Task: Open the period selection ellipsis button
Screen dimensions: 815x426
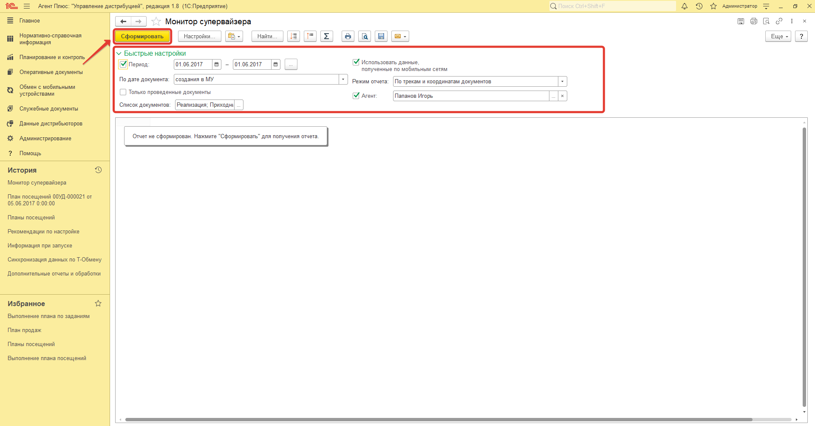Action: pos(291,64)
